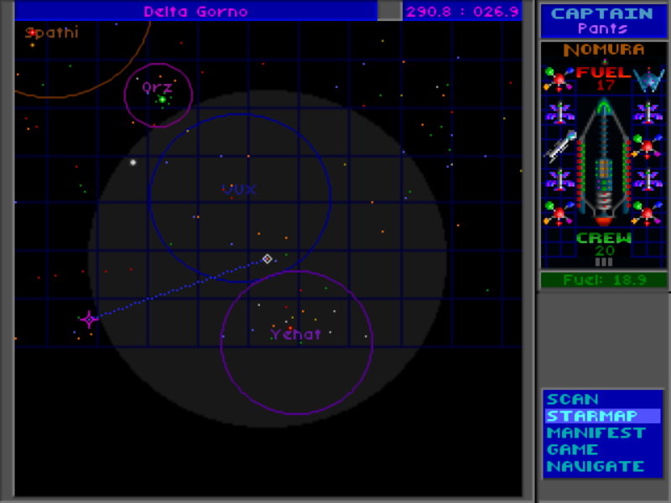Screen dimensions: 671x503
Task: Click the gray square in title bar
Action: (x=389, y=11)
